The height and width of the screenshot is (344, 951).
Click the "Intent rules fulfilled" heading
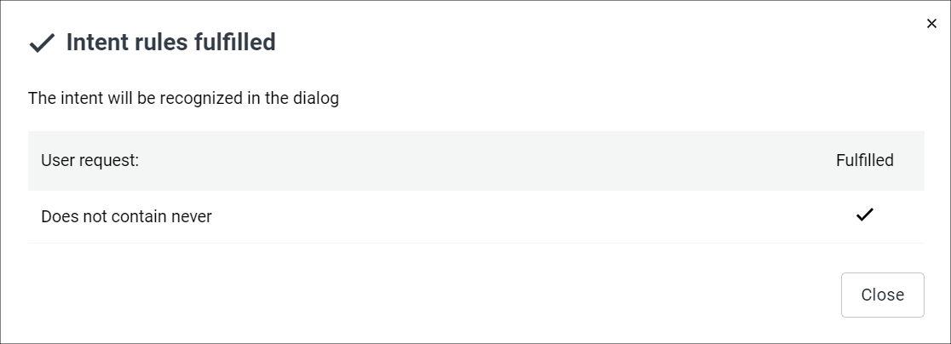click(170, 42)
